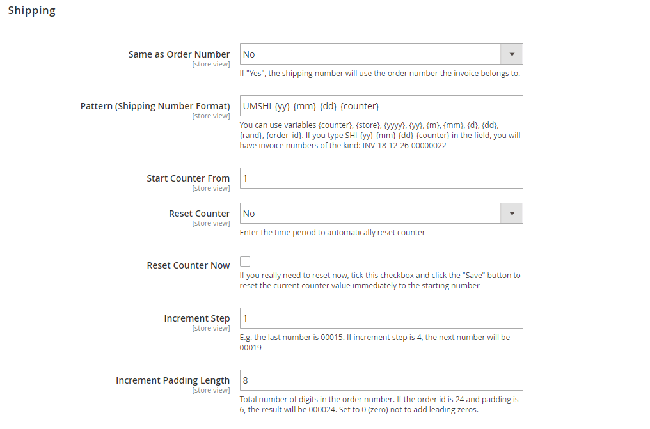This screenshot has height=429, width=650.
Task: Select the Start Counter From label text
Action: [x=188, y=178]
